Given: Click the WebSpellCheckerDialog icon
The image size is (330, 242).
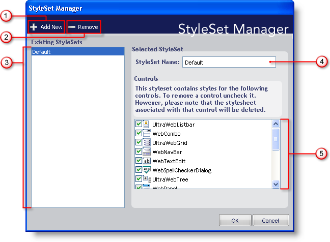Looking at the screenshot, I should 146,170.
